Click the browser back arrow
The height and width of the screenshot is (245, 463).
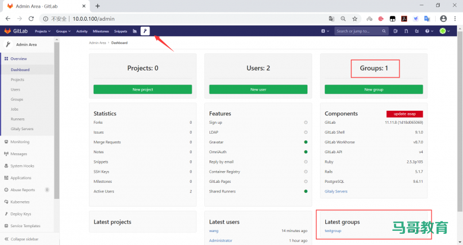pyautogui.click(x=8, y=18)
